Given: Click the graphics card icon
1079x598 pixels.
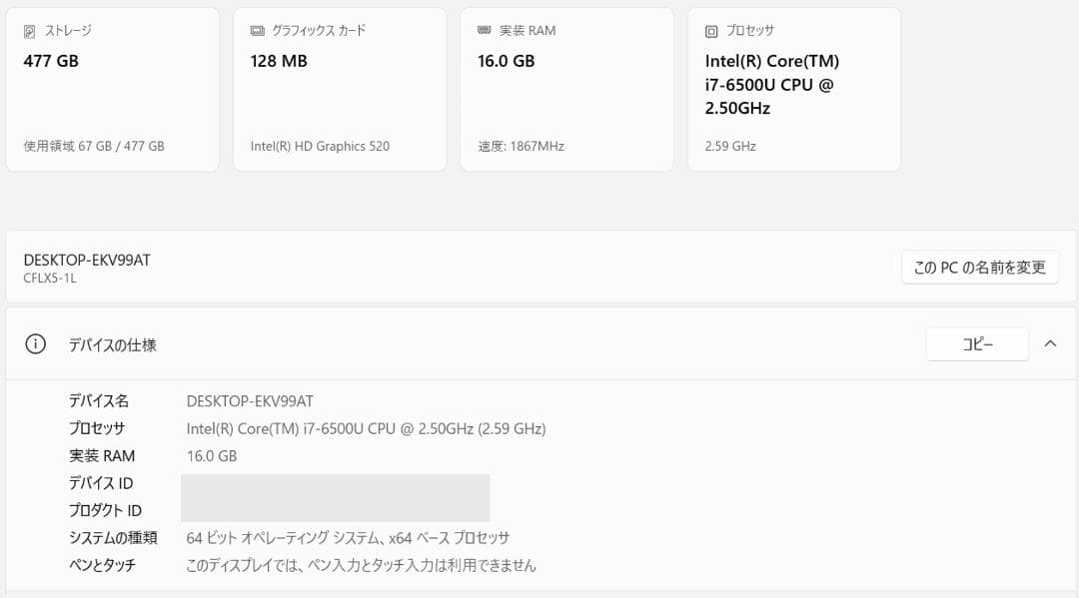Looking at the screenshot, I should (257, 31).
